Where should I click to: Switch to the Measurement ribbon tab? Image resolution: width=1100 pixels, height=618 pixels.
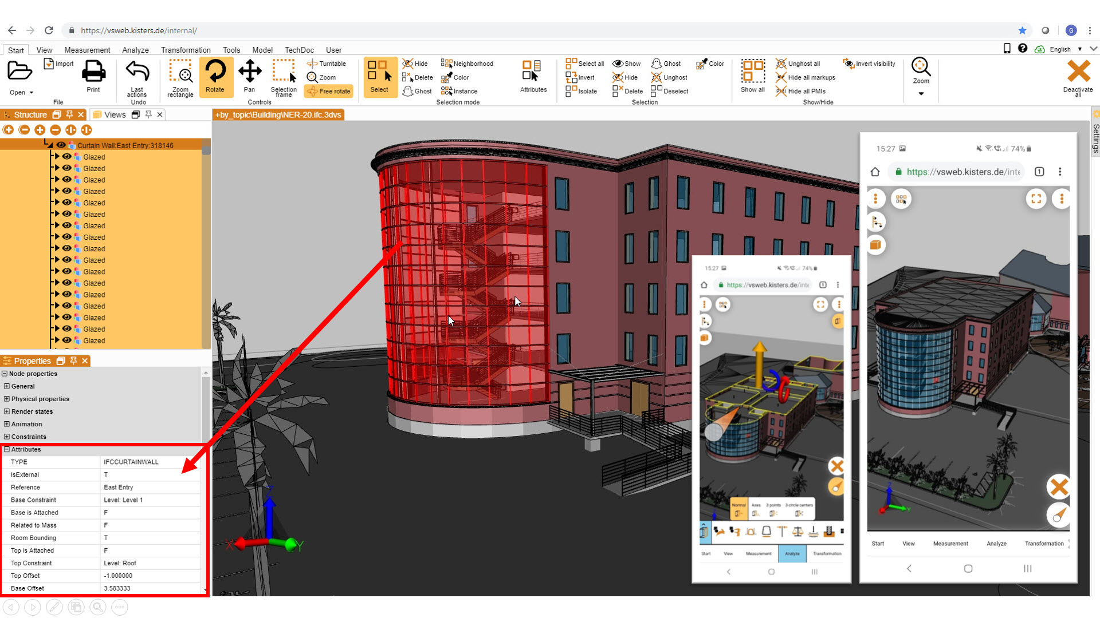click(x=87, y=50)
